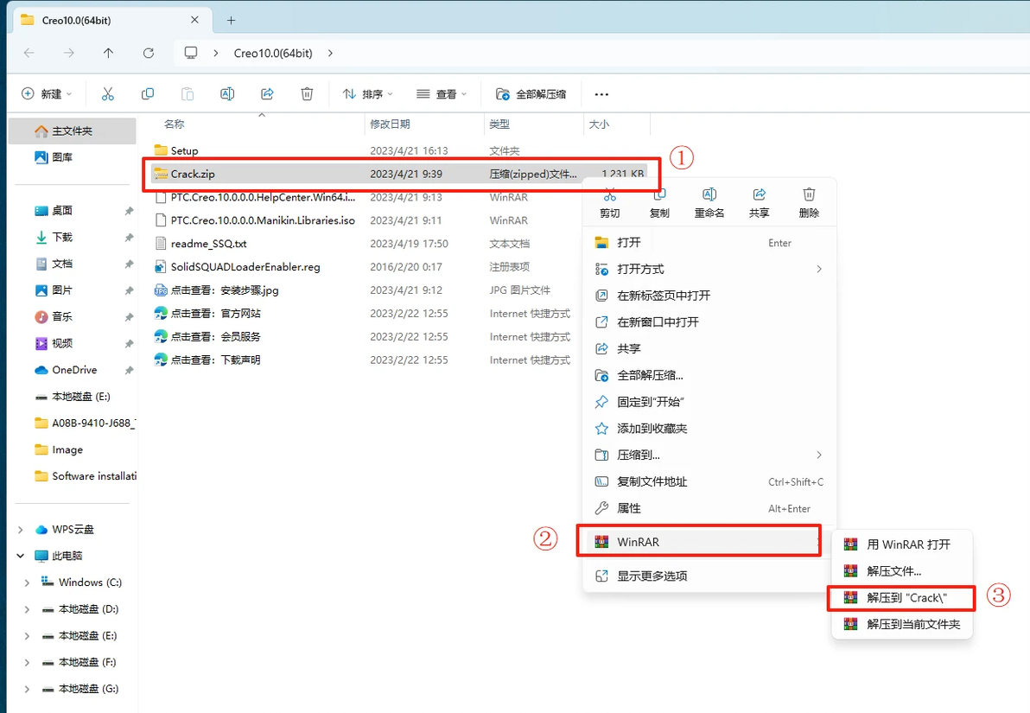The width and height of the screenshot is (1030, 713).
Task: Expand the address bar chevron after Creo10.0(64bit)
Action: [x=330, y=54]
